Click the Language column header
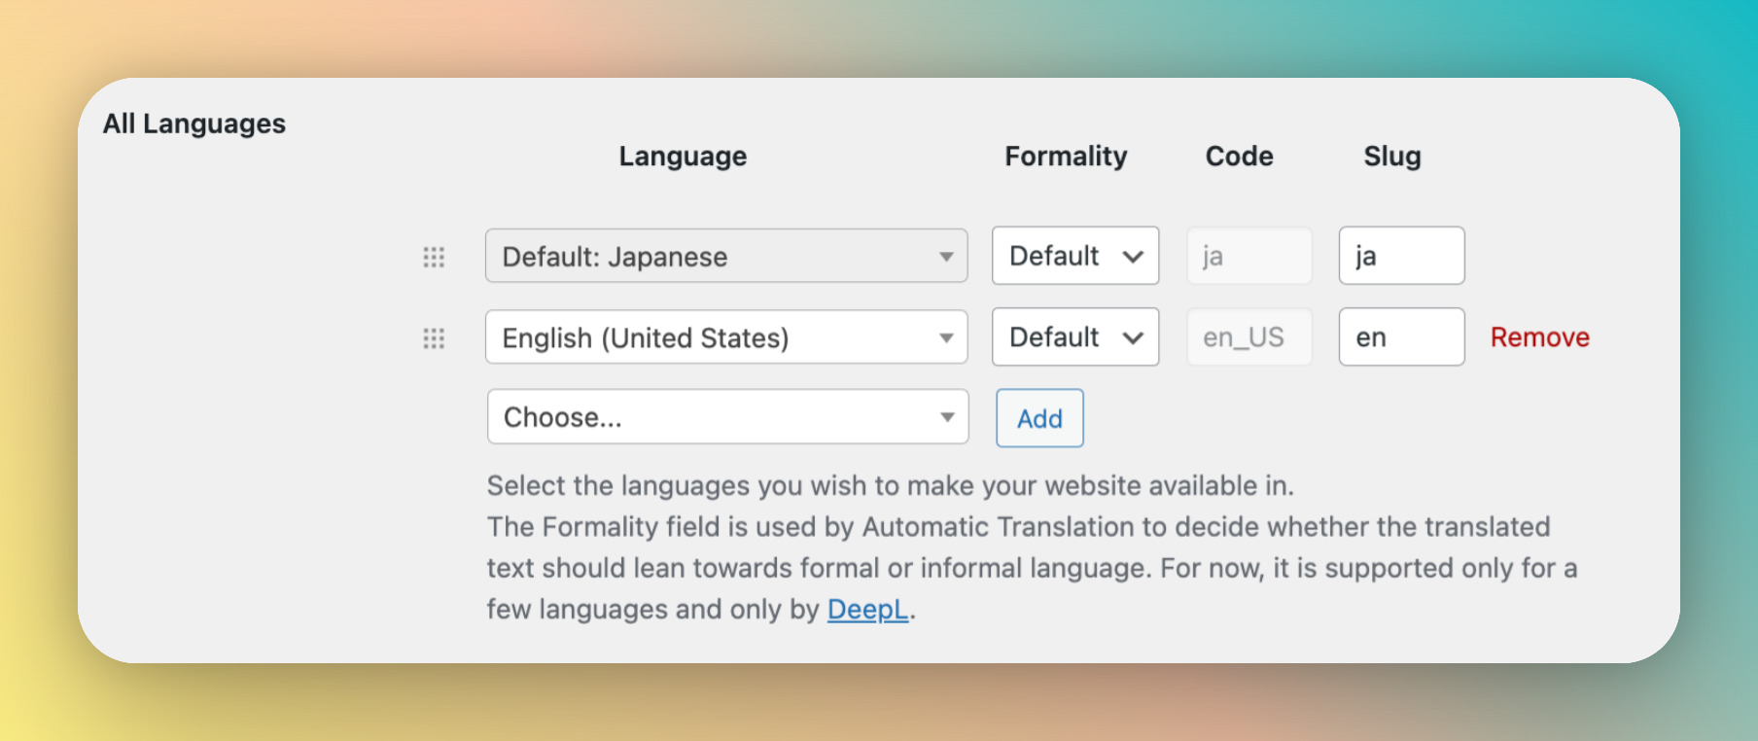The image size is (1758, 741). click(x=683, y=157)
